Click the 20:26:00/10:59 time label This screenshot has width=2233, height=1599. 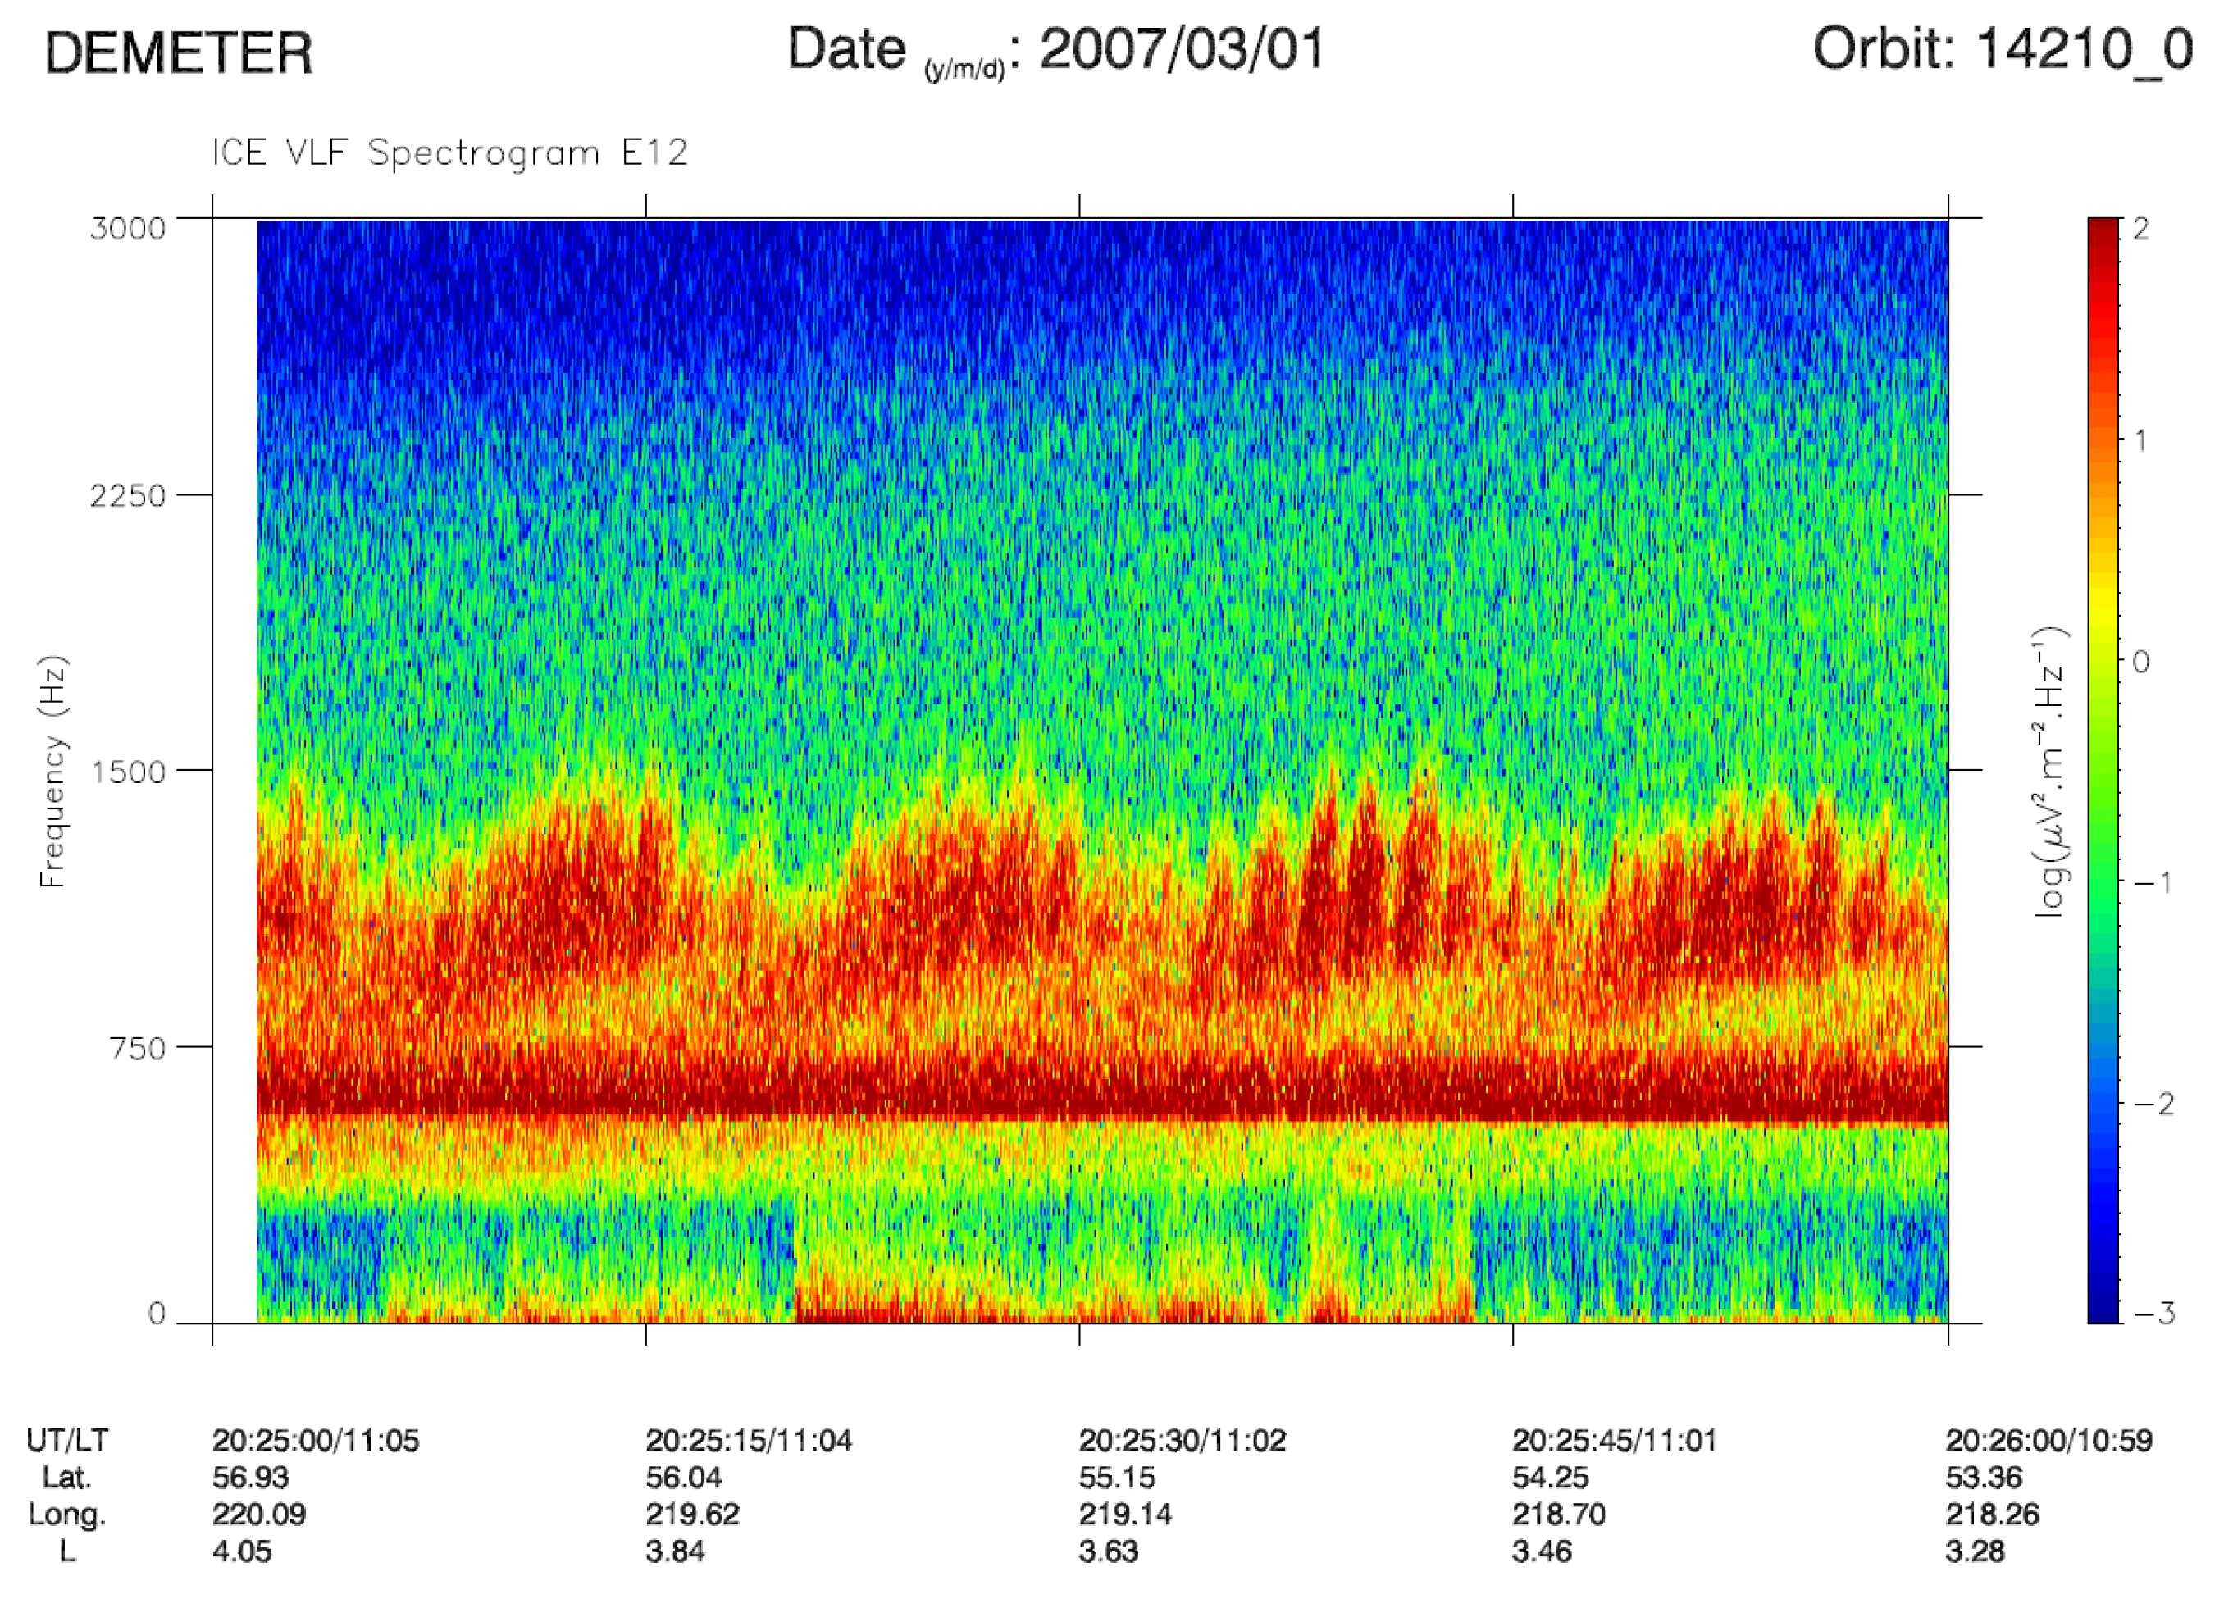(2048, 1441)
